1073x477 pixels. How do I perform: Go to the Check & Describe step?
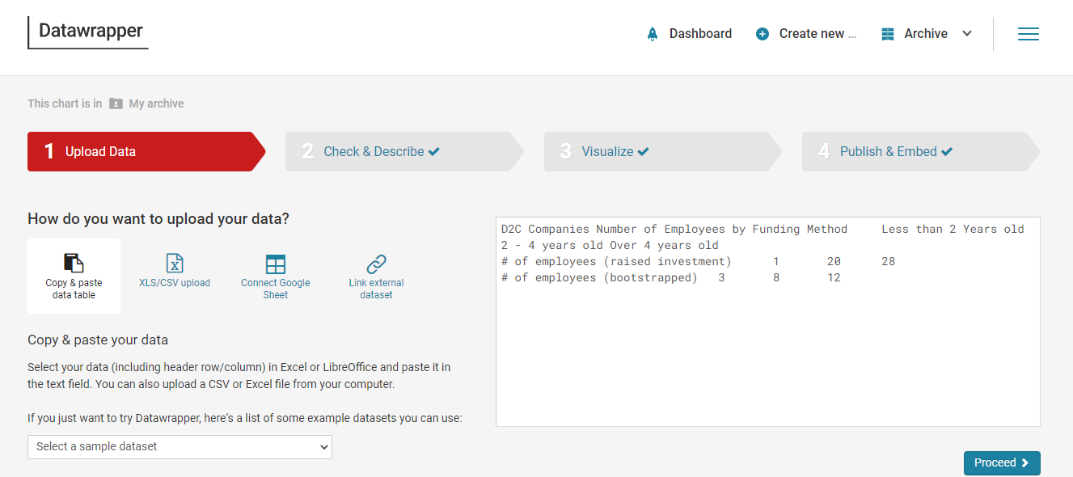coord(381,152)
